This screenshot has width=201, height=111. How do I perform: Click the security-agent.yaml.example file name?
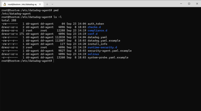109,51
